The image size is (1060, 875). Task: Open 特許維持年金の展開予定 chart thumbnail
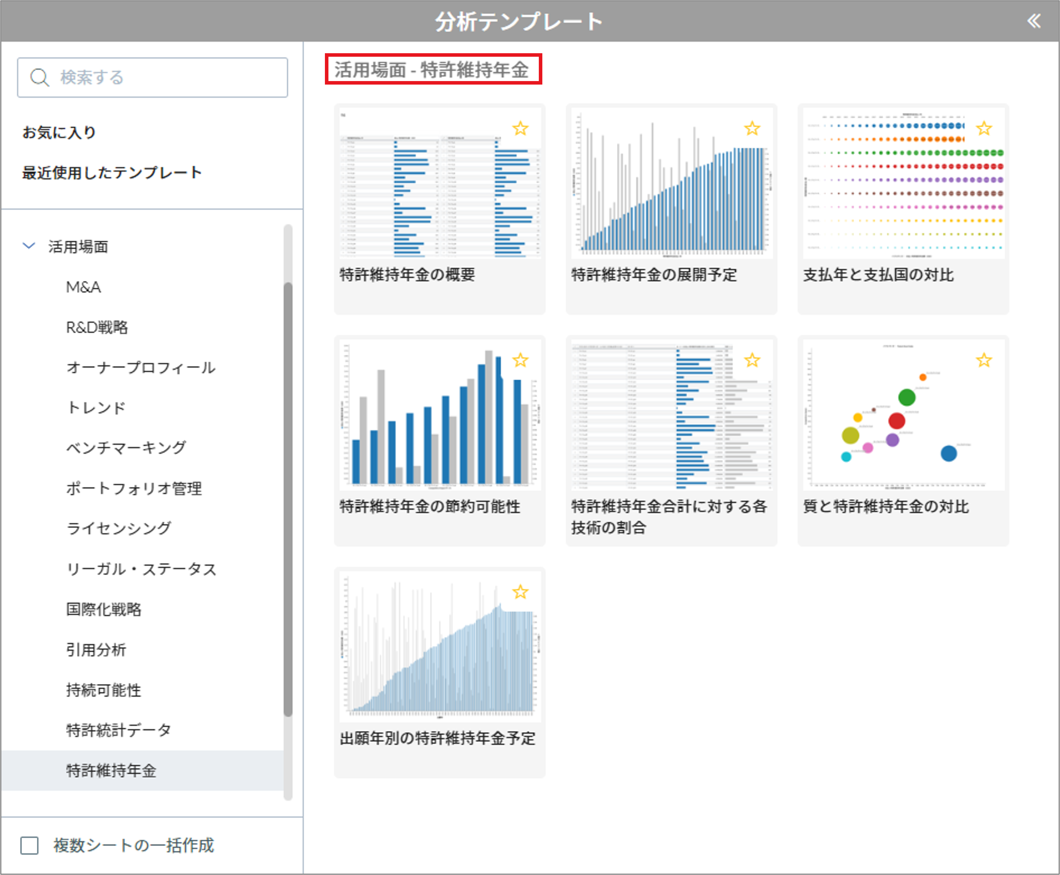tap(672, 183)
